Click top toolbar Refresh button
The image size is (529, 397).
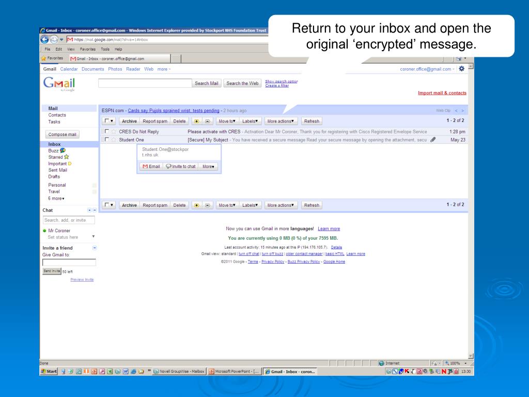click(x=312, y=121)
